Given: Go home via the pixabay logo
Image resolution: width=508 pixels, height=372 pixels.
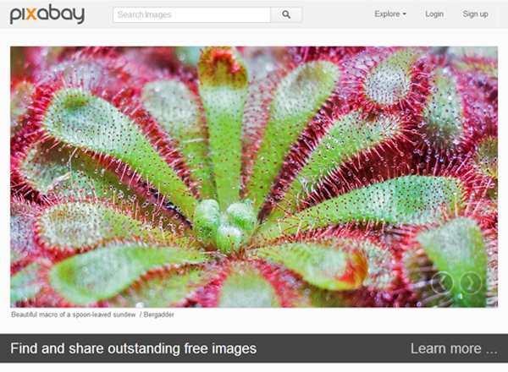Looking at the screenshot, I should (47, 14).
